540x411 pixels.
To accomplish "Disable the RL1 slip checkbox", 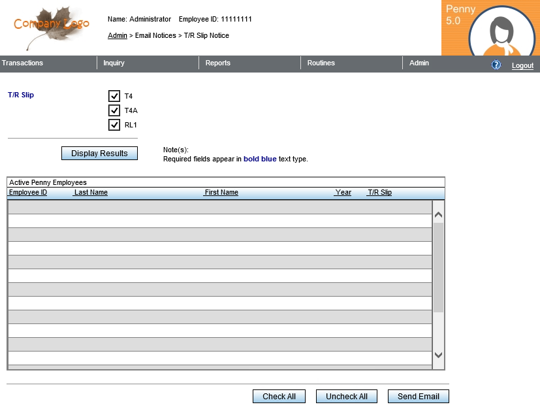I will click(114, 125).
